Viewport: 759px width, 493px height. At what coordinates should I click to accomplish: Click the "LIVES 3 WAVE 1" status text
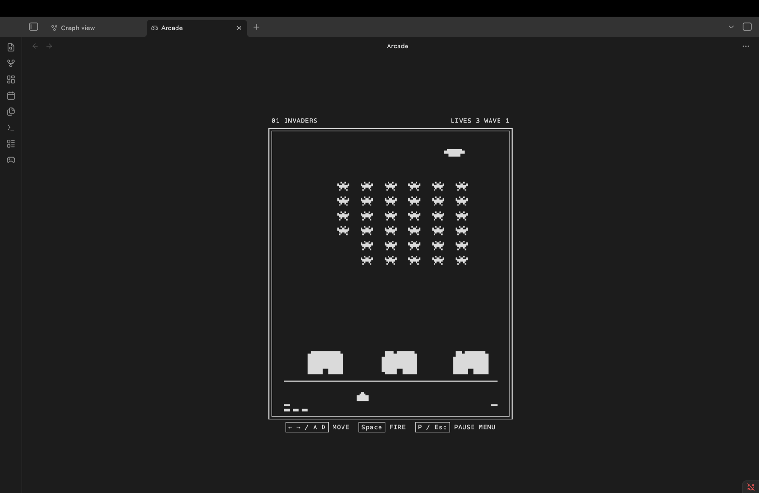click(x=480, y=121)
